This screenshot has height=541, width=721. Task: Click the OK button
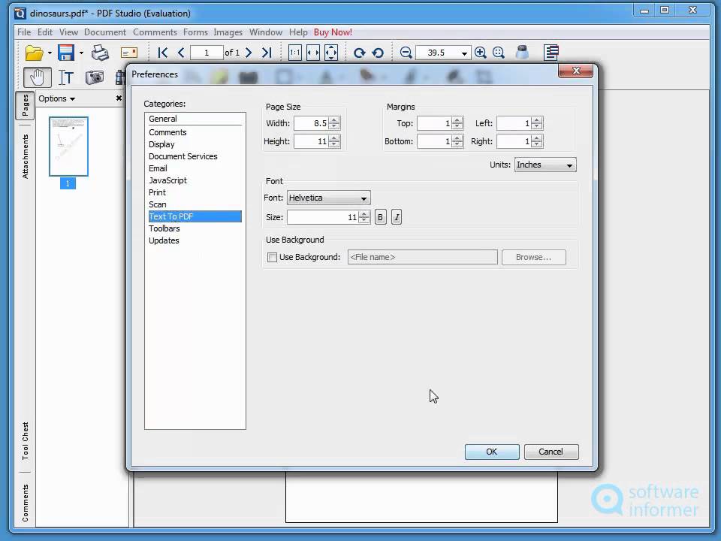tap(492, 452)
